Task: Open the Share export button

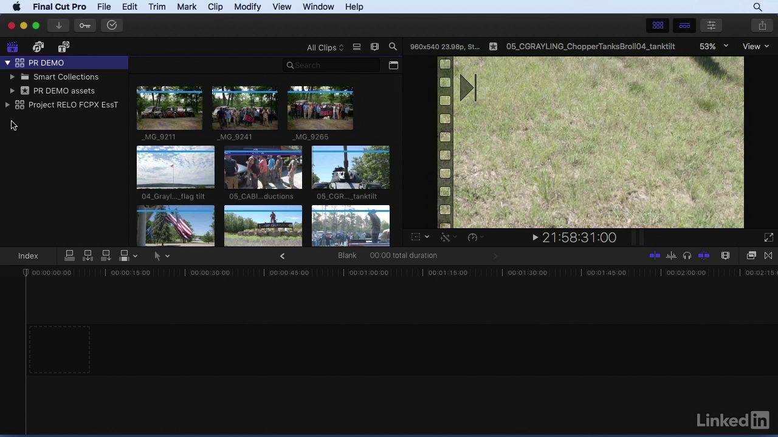Action: (x=762, y=25)
